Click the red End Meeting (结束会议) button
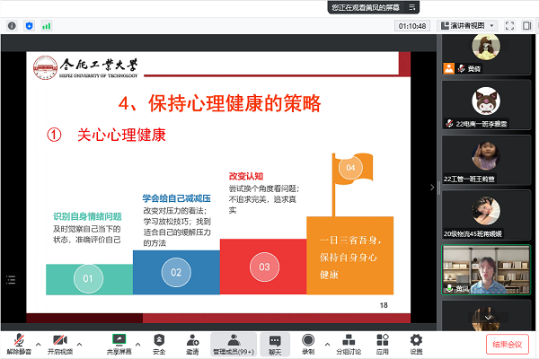This screenshot has width=539, height=359. [x=508, y=345]
